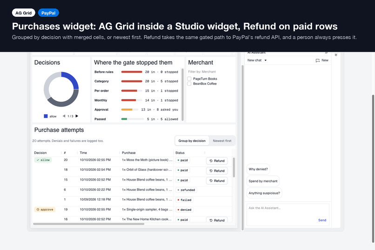Click the green allow decision badge
The height and width of the screenshot is (250, 375).
point(43,160)
